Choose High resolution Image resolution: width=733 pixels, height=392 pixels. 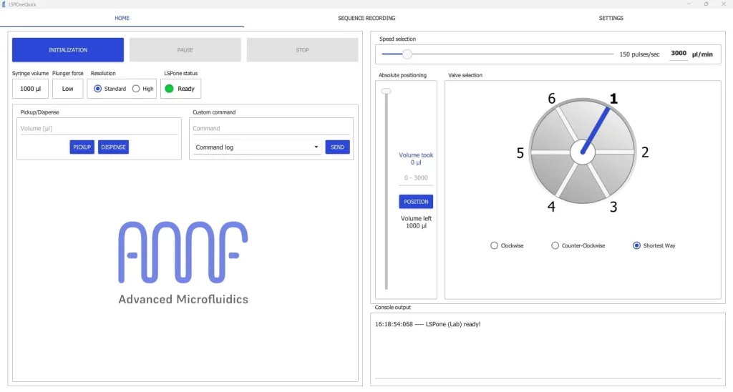137,89
